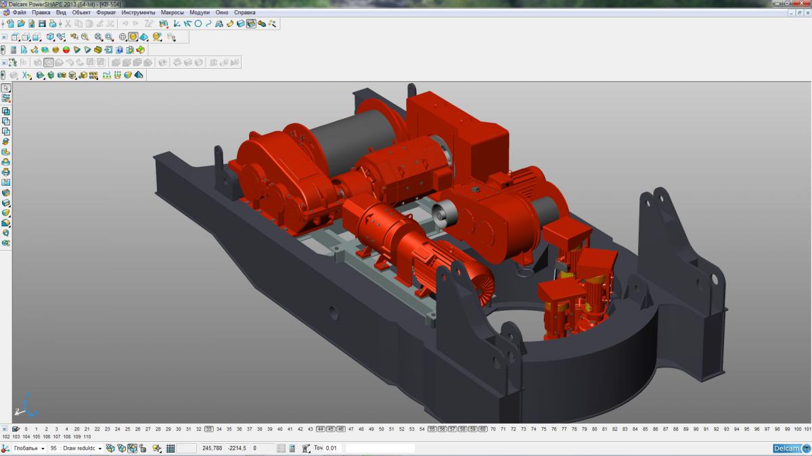Screen dimensions: 812x456
Task: Click the Wizard magic wand icon
Action: tap(272, 23)
